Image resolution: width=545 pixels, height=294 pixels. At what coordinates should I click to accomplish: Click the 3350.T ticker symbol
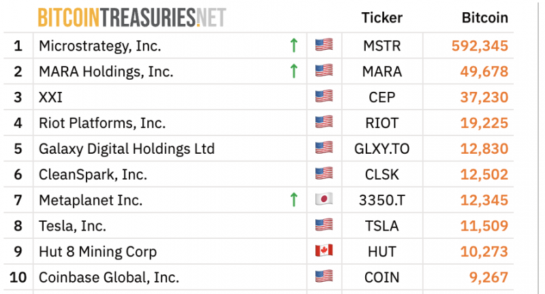[x=382, y=200]
